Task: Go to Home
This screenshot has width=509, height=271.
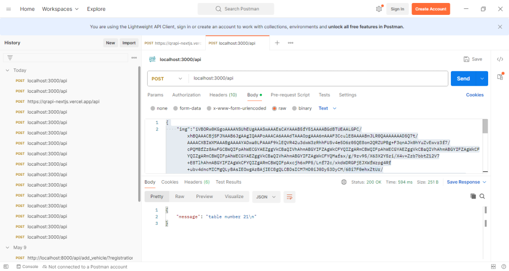Action: pyautogui.click(x=27, y=9)
